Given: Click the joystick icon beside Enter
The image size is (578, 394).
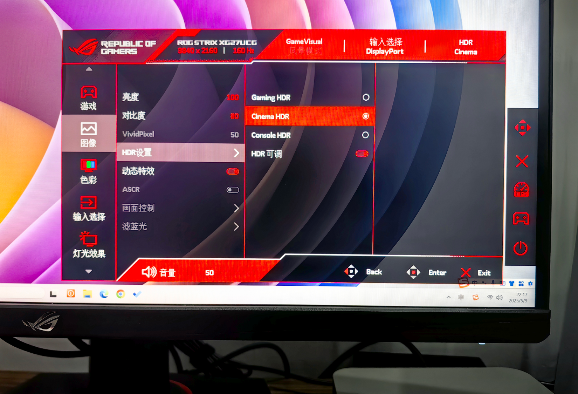Looking at the screenshot, I should tap(413, 272).
